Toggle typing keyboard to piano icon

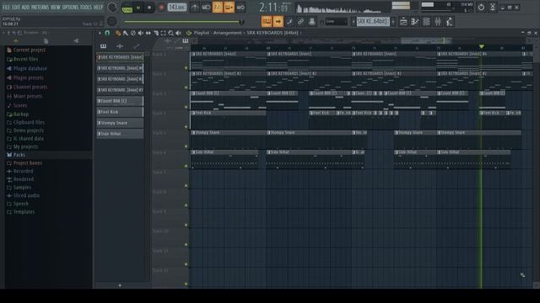tap(267, 22)
